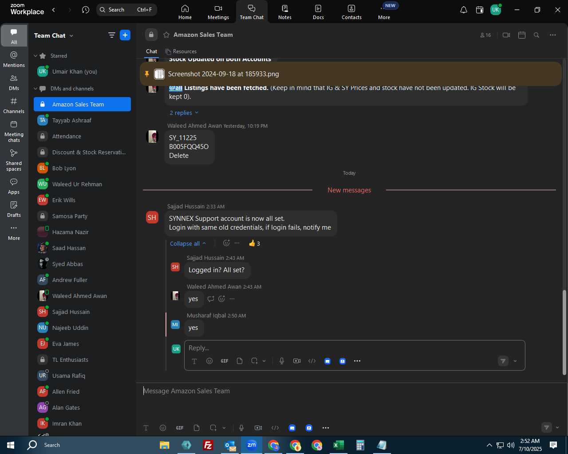568x454 pixels.
Task: Open notifications bell icon
Action: click(463, 10)
